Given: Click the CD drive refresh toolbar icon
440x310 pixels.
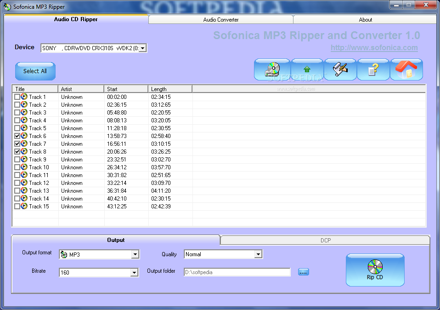Looking at the screenshot, I should tap(272, 69).
